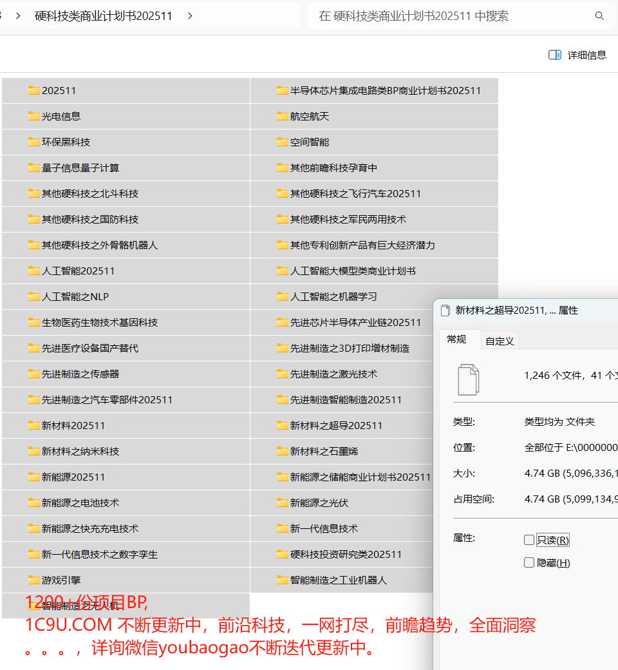The height and width of the screenshot is (670, 618).
Task: Toggle the 详细信息 details pane
Action: (577, 55)
